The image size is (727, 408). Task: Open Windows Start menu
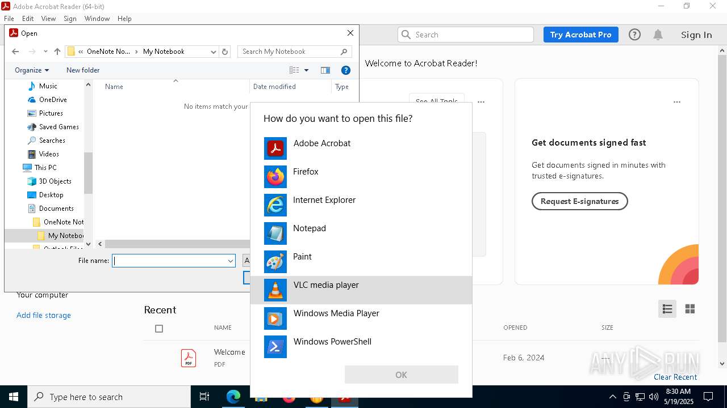14,397
